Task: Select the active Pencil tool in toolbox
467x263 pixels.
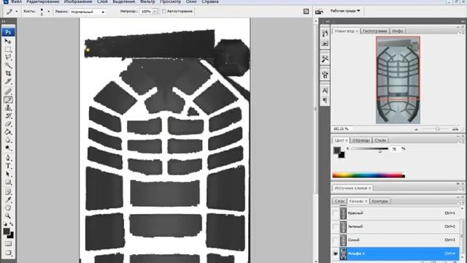Action: coord(8,99)
